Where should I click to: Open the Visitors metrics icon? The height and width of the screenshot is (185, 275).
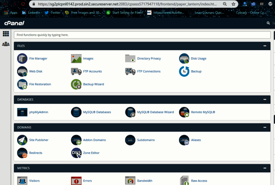click(x=22, y=181)
